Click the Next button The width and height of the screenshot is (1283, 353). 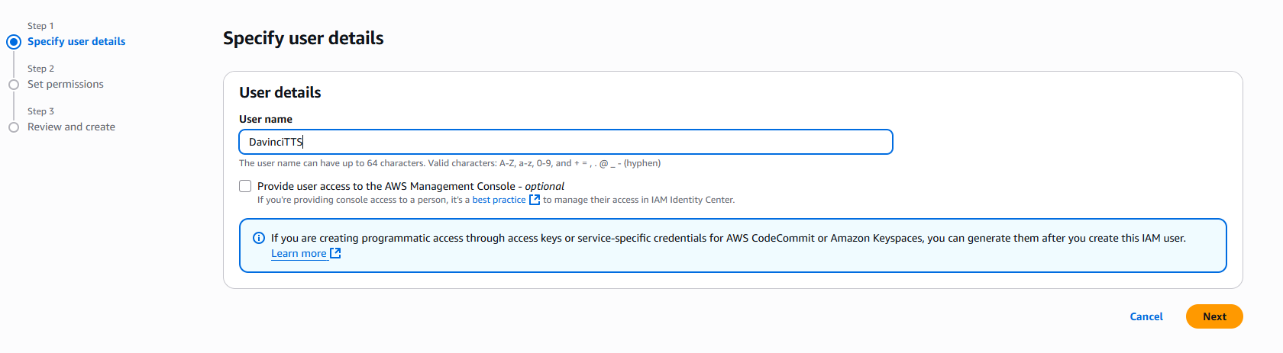pyautogui.click(x=1214, y=316)
